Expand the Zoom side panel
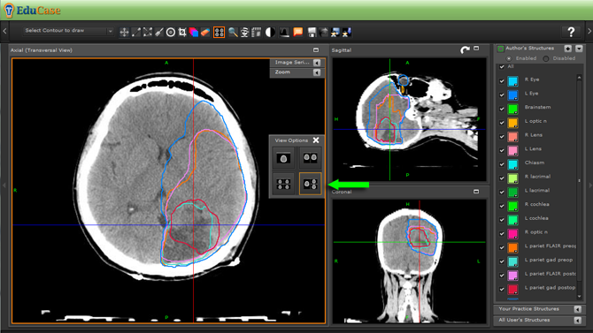The width and height of the screenshot is (593, 333). [317, 72]
